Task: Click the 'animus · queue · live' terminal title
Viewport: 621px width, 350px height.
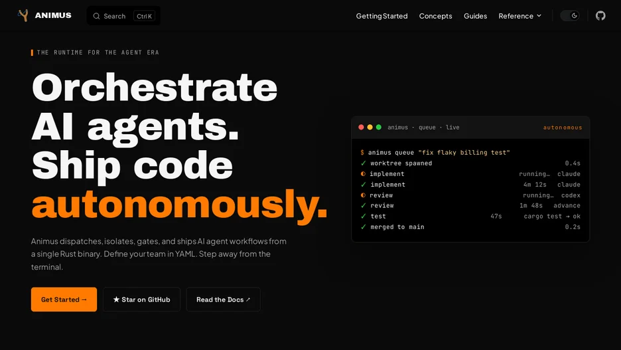Action: point(423,128)
